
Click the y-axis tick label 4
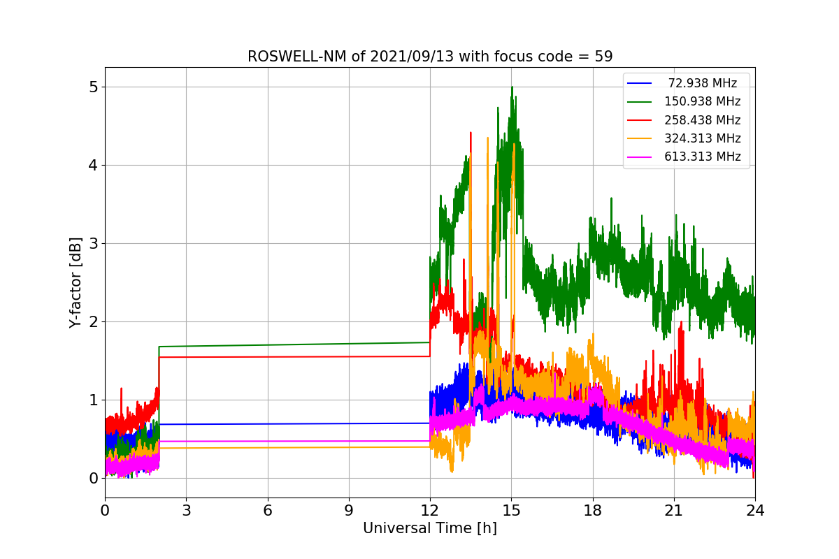(93, 165)
